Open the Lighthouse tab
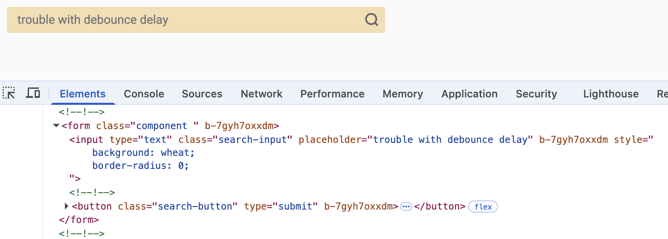Viewport: 668px width, 239px height. [610, 94]
